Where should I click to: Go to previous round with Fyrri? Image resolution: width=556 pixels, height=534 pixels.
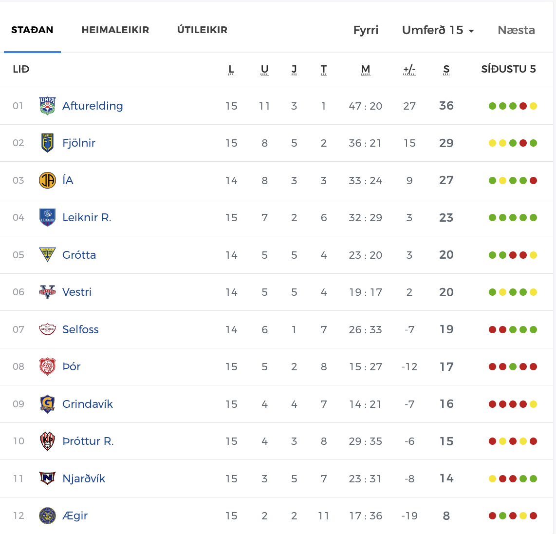(x=366, y=31)
